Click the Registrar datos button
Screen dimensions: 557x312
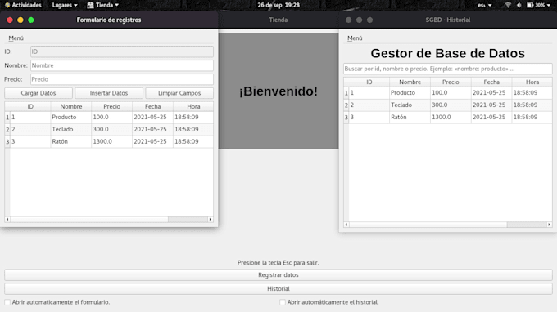tap(278, 274)
